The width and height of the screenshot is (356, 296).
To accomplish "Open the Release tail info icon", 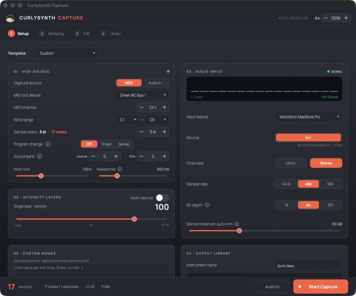I will coord(120,169).
